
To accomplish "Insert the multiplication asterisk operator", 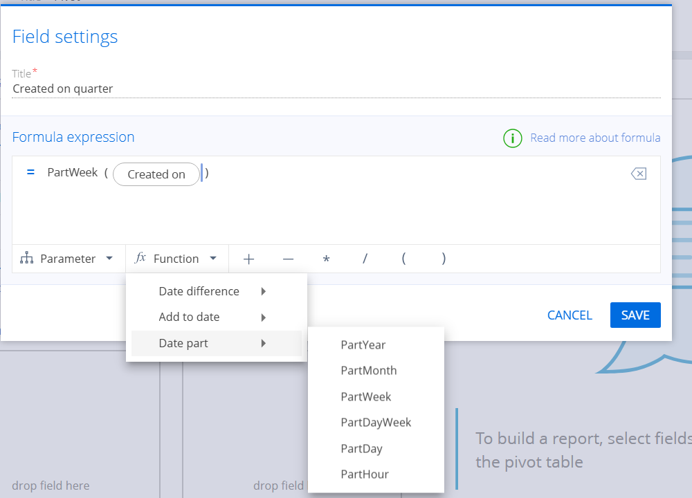I will coord(326,259).
